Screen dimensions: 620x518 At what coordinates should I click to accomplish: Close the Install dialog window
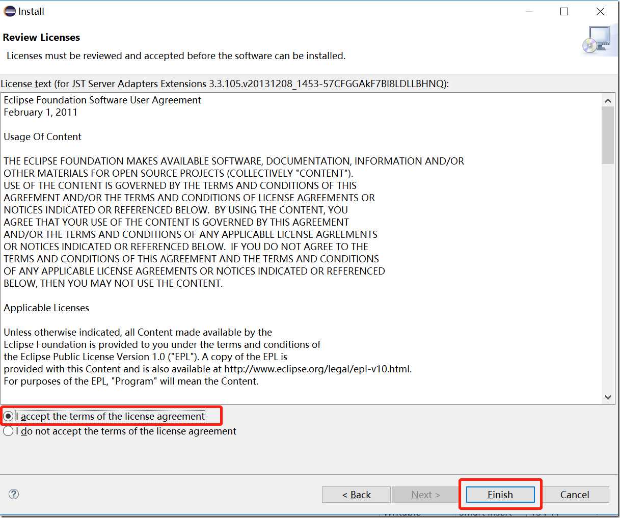(x=601, y=11)
